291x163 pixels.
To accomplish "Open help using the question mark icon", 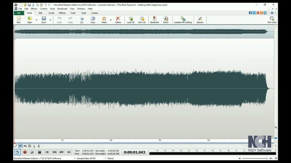I will [x=272, y=13].
